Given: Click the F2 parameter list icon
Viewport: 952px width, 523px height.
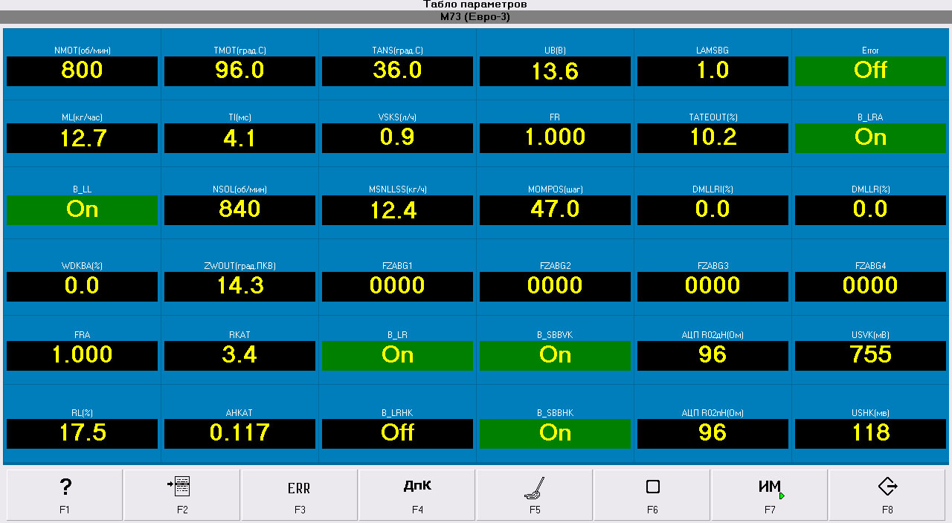Looking at the screenshot, I should coord(181,494).
